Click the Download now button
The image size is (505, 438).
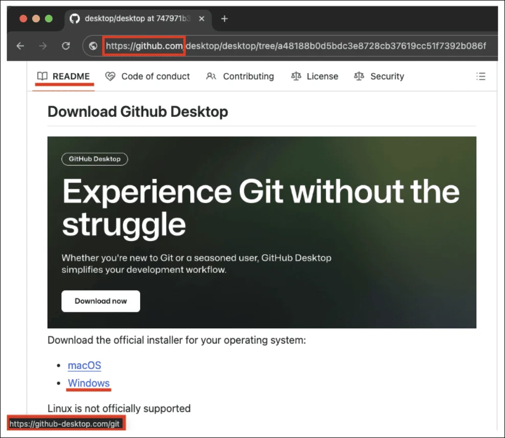pos(100,301)
